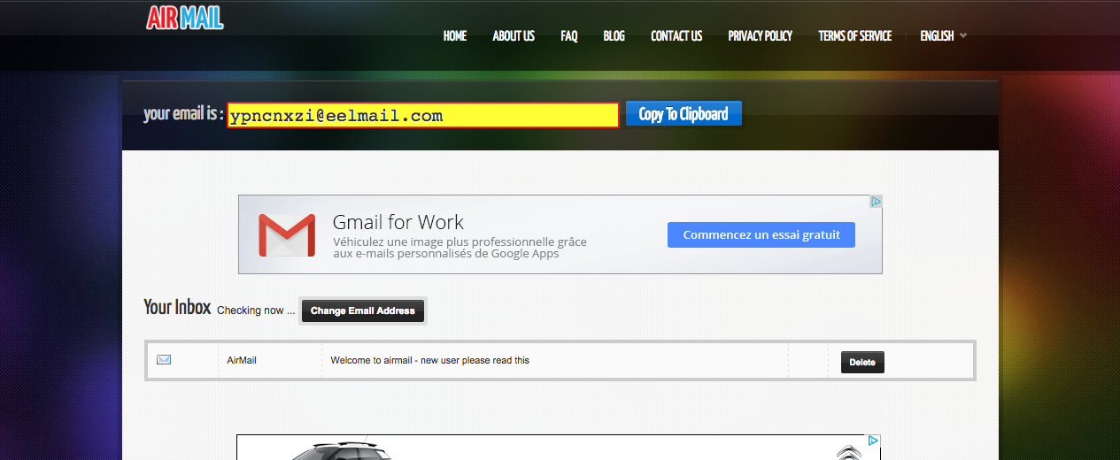Navigate to the BLOG page
Screen dimensions: 1120x460
(x=614, y=36)
